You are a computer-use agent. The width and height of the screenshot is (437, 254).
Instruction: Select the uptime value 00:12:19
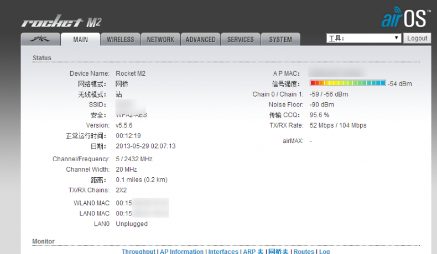128,136
